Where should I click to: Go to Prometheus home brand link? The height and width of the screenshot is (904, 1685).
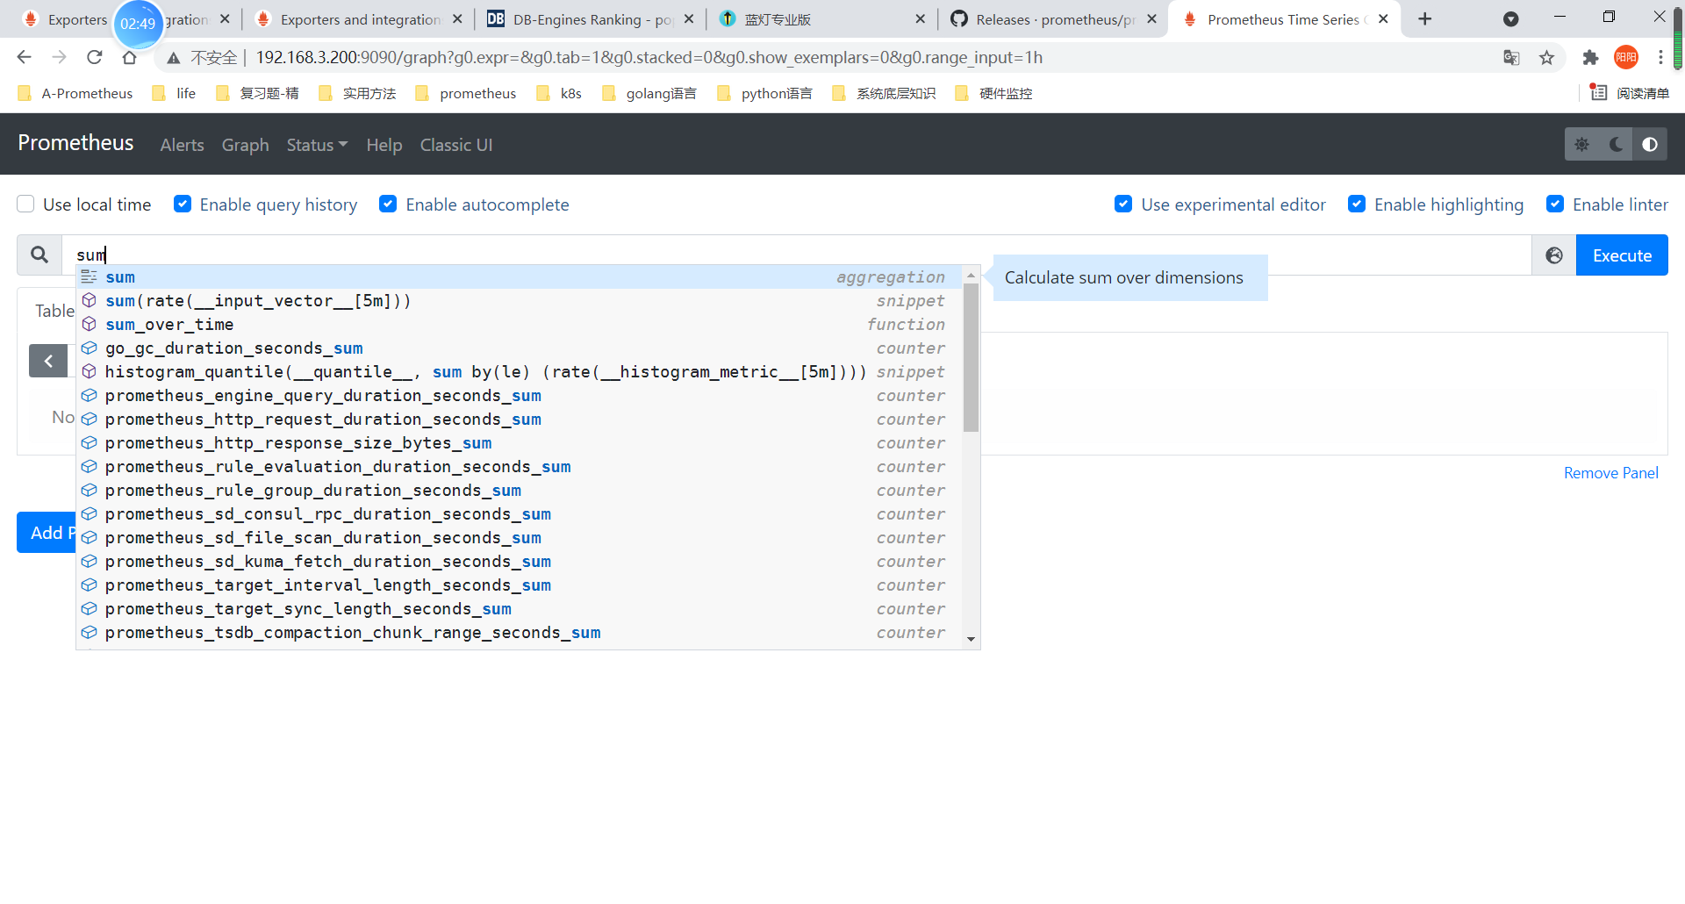(x=75, y=143)
